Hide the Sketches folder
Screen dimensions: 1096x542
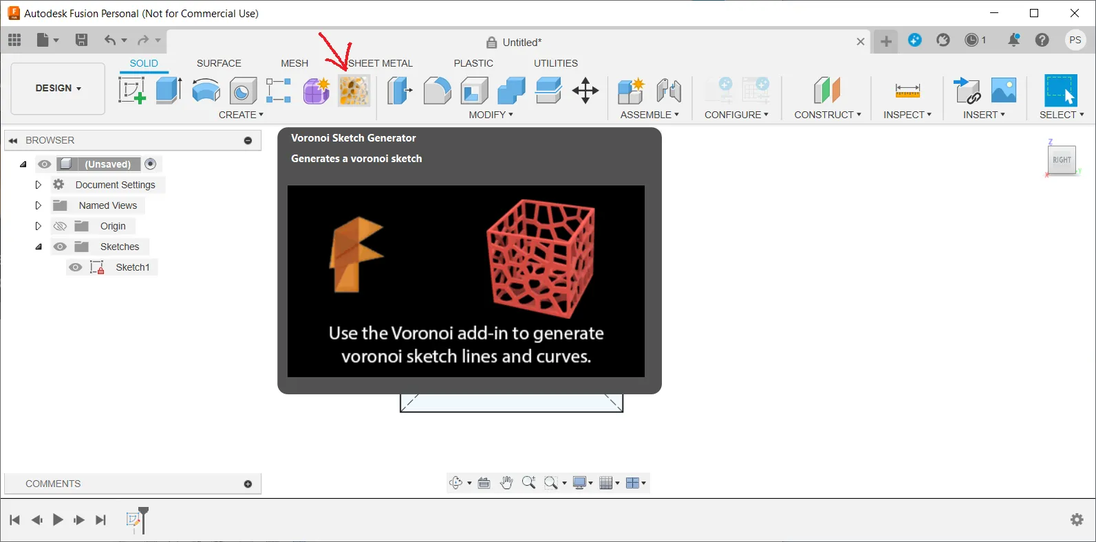click(x=60, y=247)
